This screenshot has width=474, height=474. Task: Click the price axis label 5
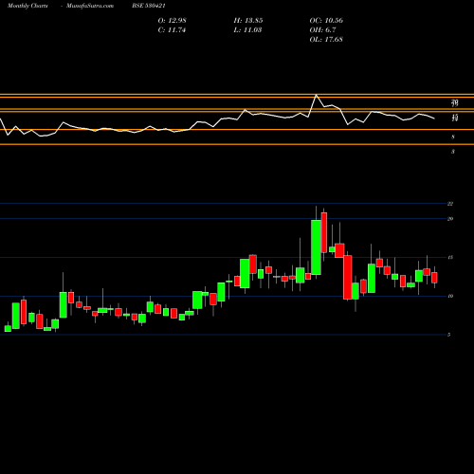click(449, 335)
